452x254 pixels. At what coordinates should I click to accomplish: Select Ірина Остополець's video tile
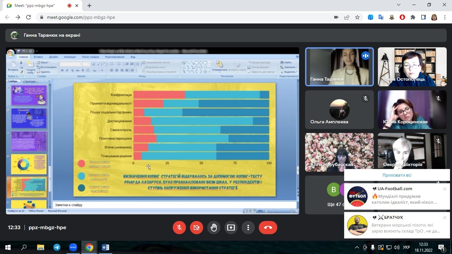[x=412, y=67]
